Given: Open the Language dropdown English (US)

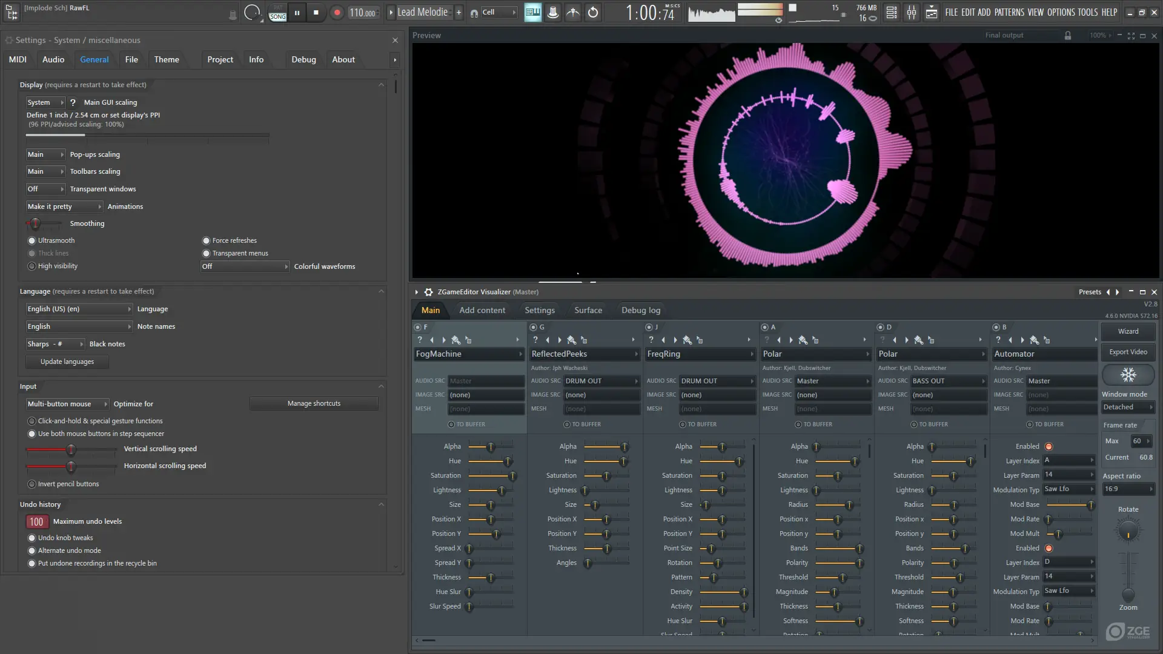Looking at the screenshot, I should (x=79, y=309).
